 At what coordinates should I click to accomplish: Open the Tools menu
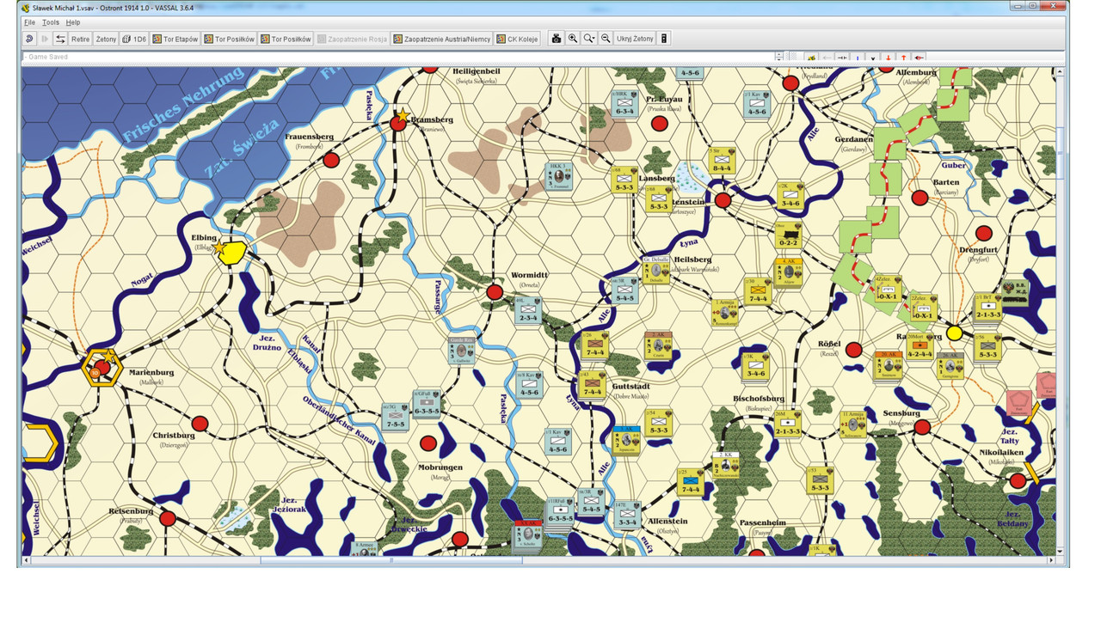click(51, 22)
